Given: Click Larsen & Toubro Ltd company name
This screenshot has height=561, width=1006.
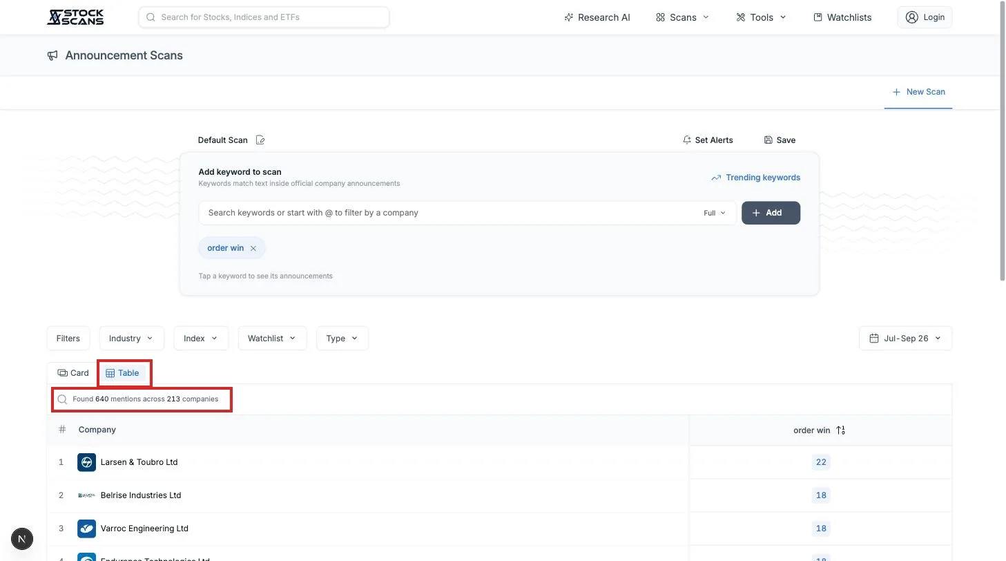Looking at the screenshot, I should click(139, 462).
